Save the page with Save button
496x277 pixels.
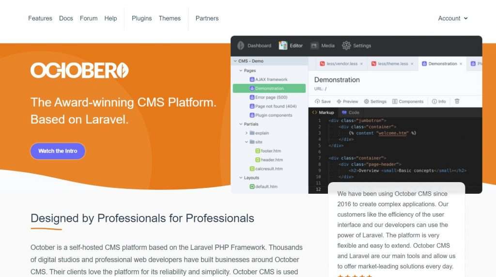pyautogui.click(x=323, y=102)
